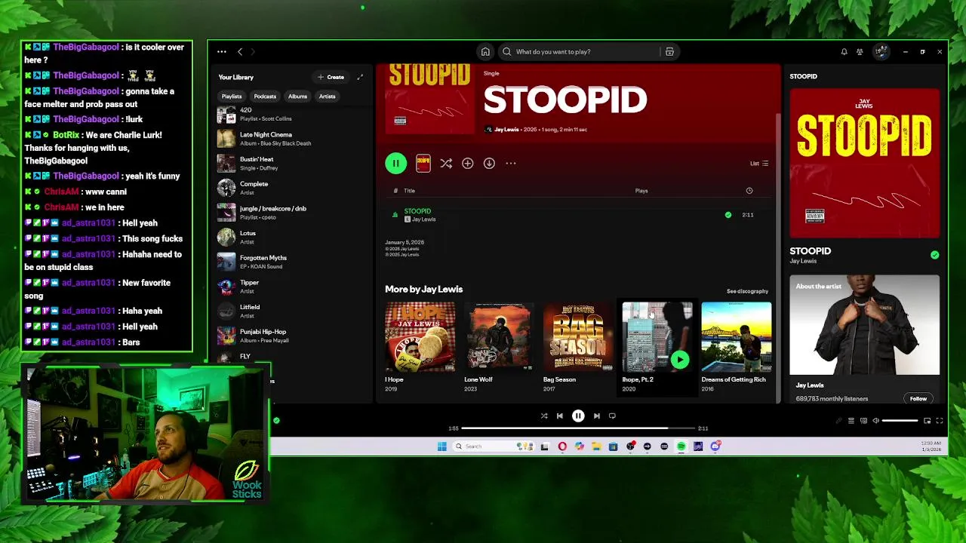966x543 pixels.
Task: Open Jay Lewis artist link under title
Action: pyautogui.click(x=506, y=130)
